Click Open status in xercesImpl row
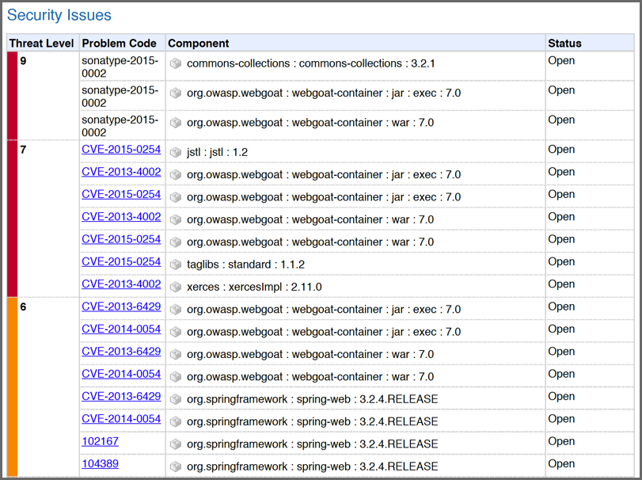 tap(561, 284)
